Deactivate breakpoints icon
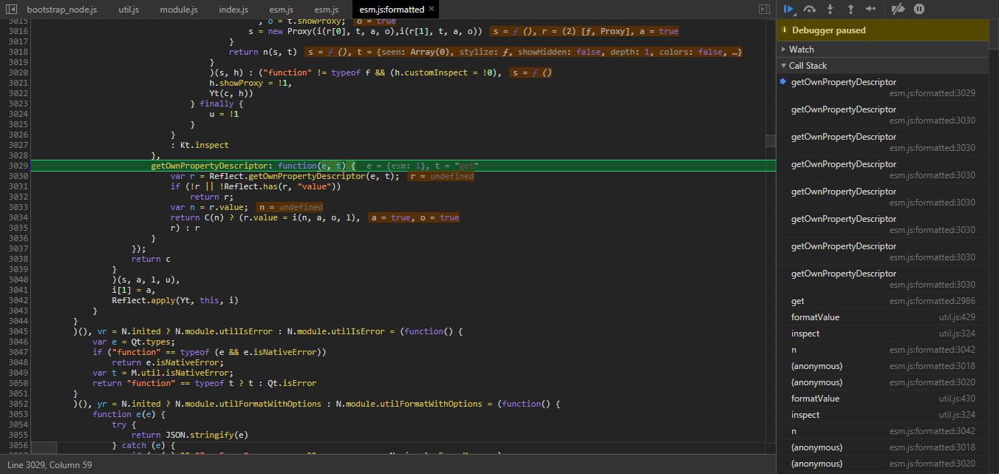This screenshot has height=474, width=999. click(898, 9)
